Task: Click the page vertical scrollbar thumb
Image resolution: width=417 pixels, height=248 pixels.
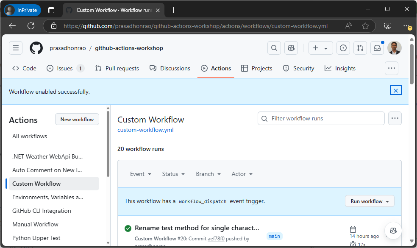Action: coord(411,64)
